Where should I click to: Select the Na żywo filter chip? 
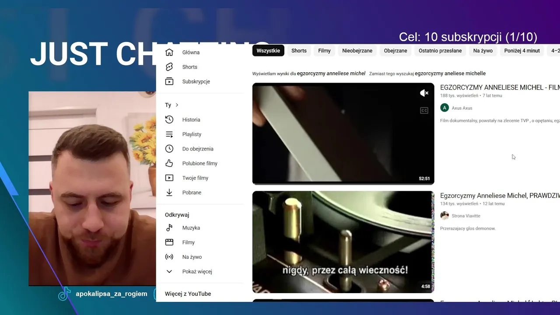(x=483, y=51)
